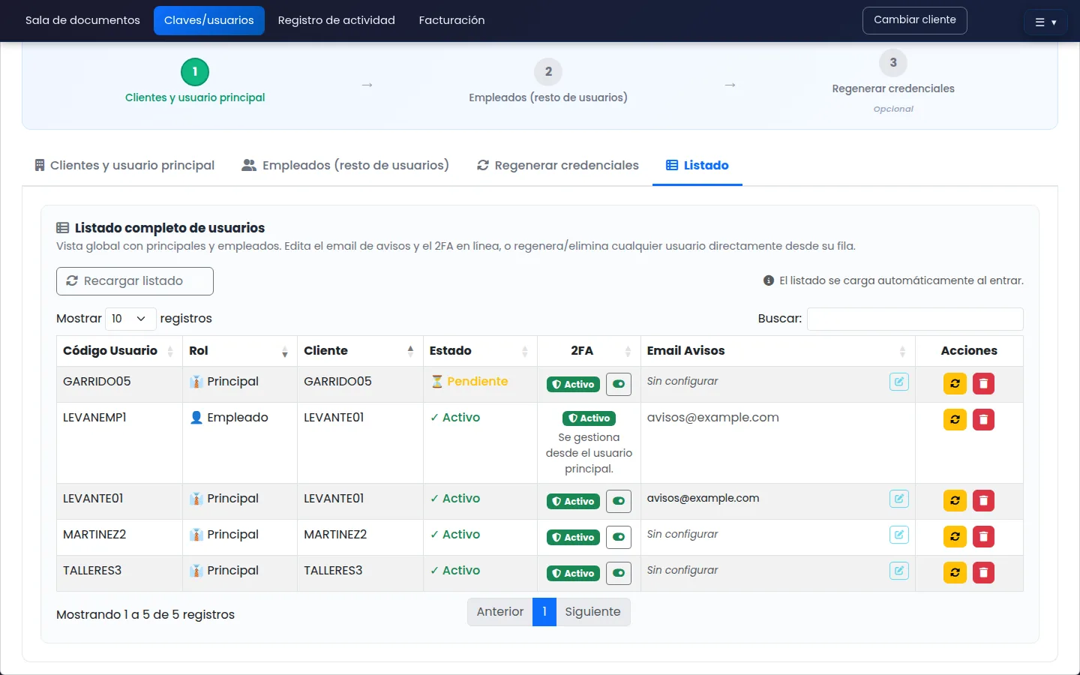Sort table by Estado column
The height and width of the screenshot is (675, 1080).
[480, 351]
